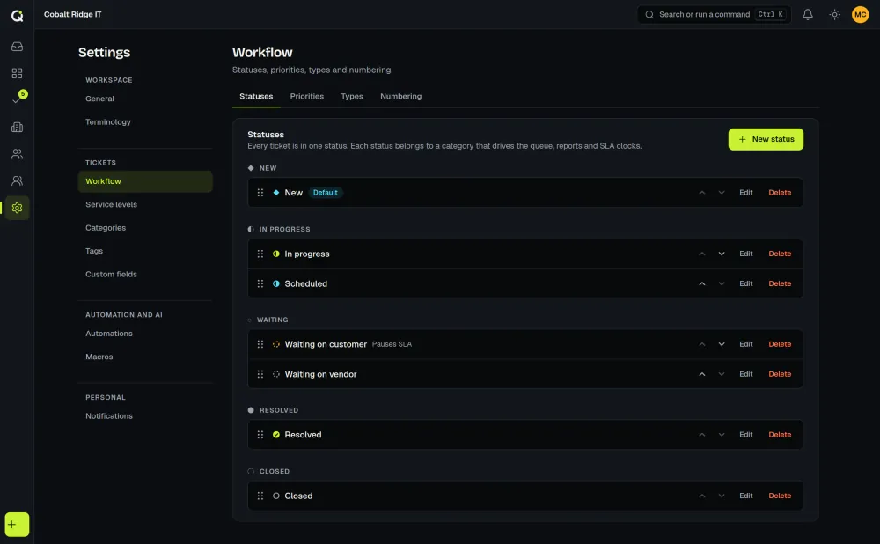Edit Waiting on vendor status
The height and width of the screenshot is (544, 880).
746,374
